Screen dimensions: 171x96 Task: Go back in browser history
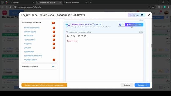[2, 7]
